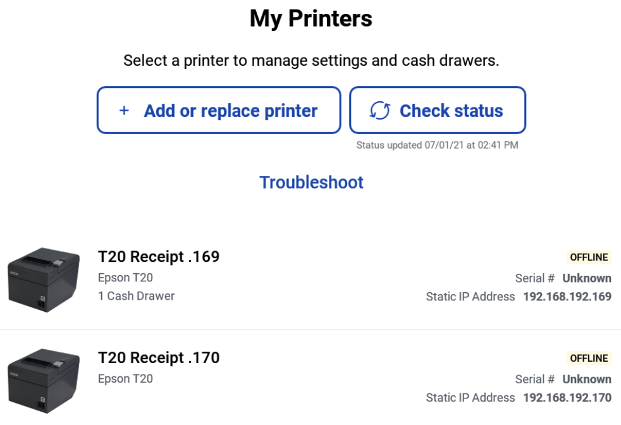Click the status updated 07/01/21 timestamp
Viewport: 621px width, 425px height.
click(438, 145)
